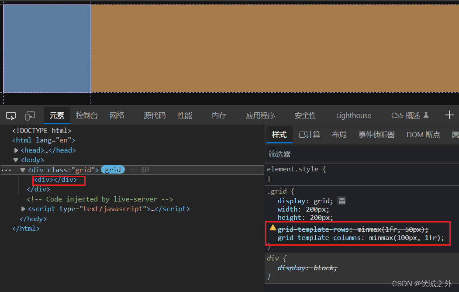459x292 pixels.
Task: Edit the grid-template-columns minmax value
Action: pyautogui.click(x=406, y=238)
